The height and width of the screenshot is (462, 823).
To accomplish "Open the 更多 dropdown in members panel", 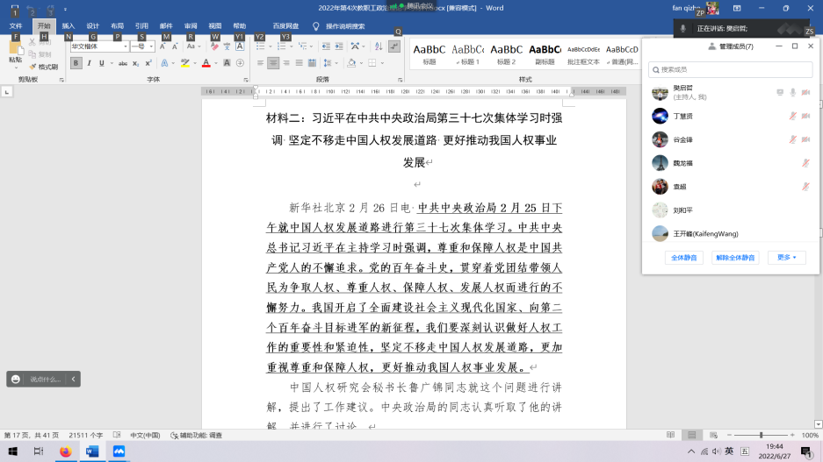I will [786, 257].
